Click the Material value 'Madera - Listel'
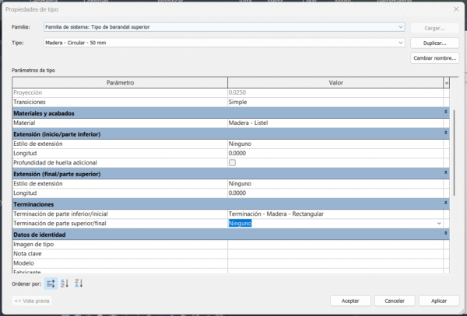The width and height of the screenshot is (467, 316). coord(335,123)
